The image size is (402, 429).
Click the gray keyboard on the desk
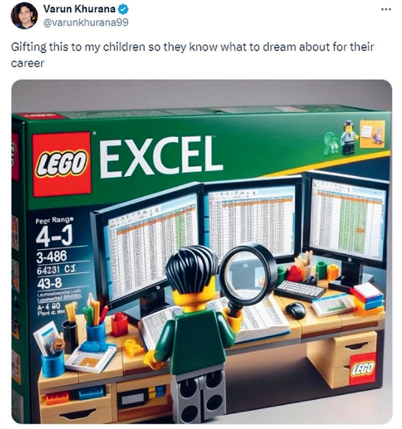(300, 290)
